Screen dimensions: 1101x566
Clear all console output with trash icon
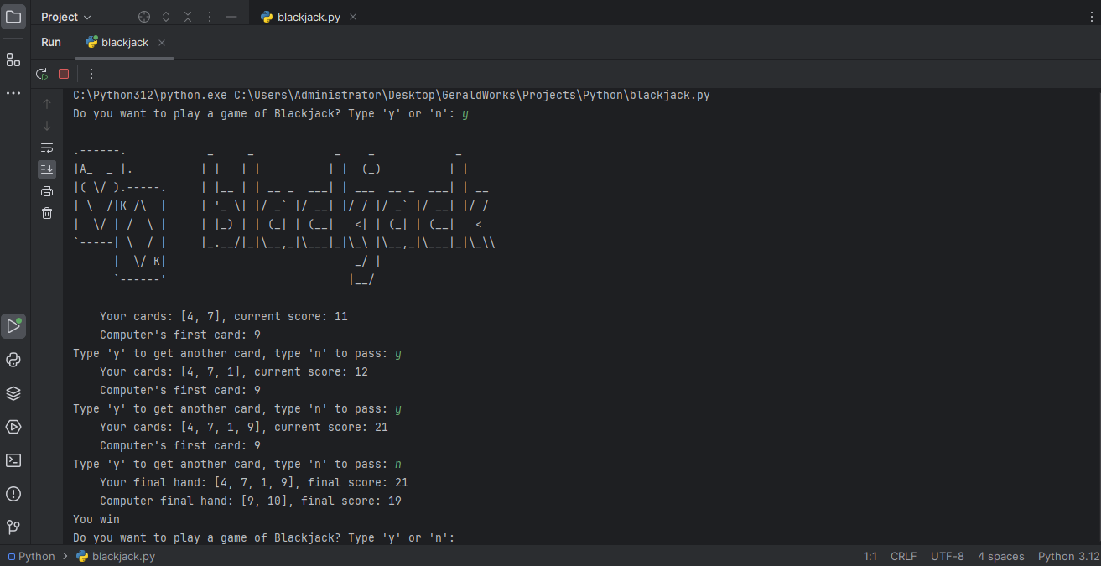[x=47, y=213]
